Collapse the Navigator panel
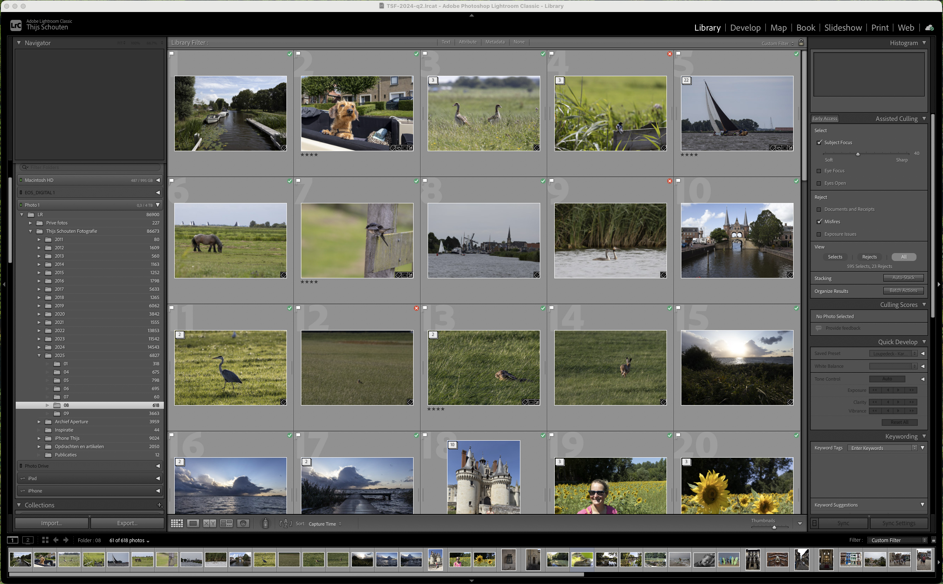The height and width of the screenshot is (584, 943). [x=19, y=43]
